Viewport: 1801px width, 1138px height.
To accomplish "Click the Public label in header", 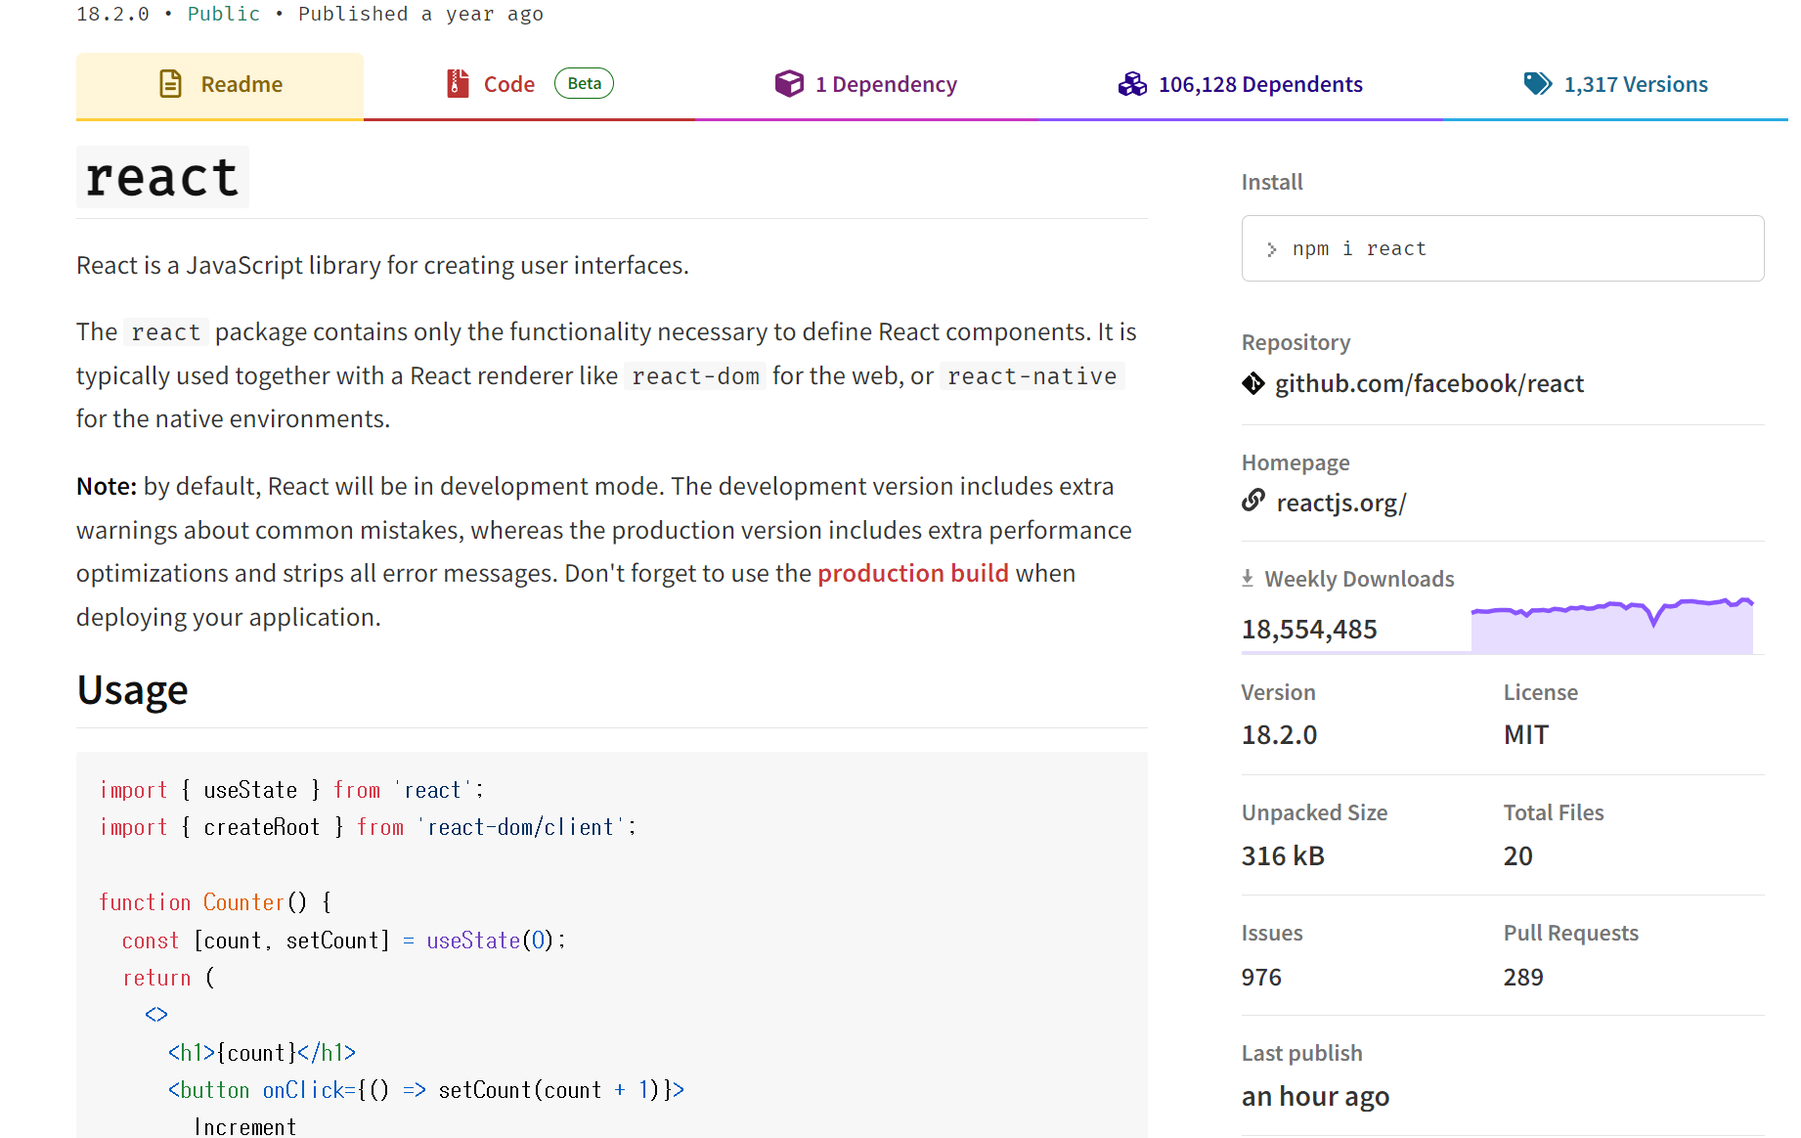I will point(224,14).
